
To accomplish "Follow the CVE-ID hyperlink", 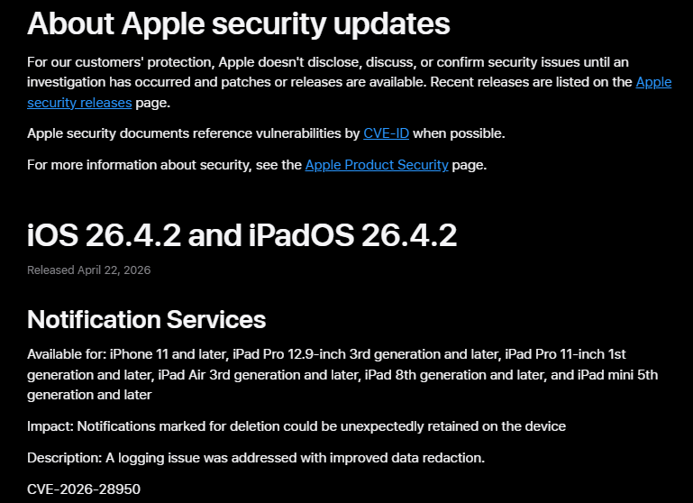I will coord(386,133).
